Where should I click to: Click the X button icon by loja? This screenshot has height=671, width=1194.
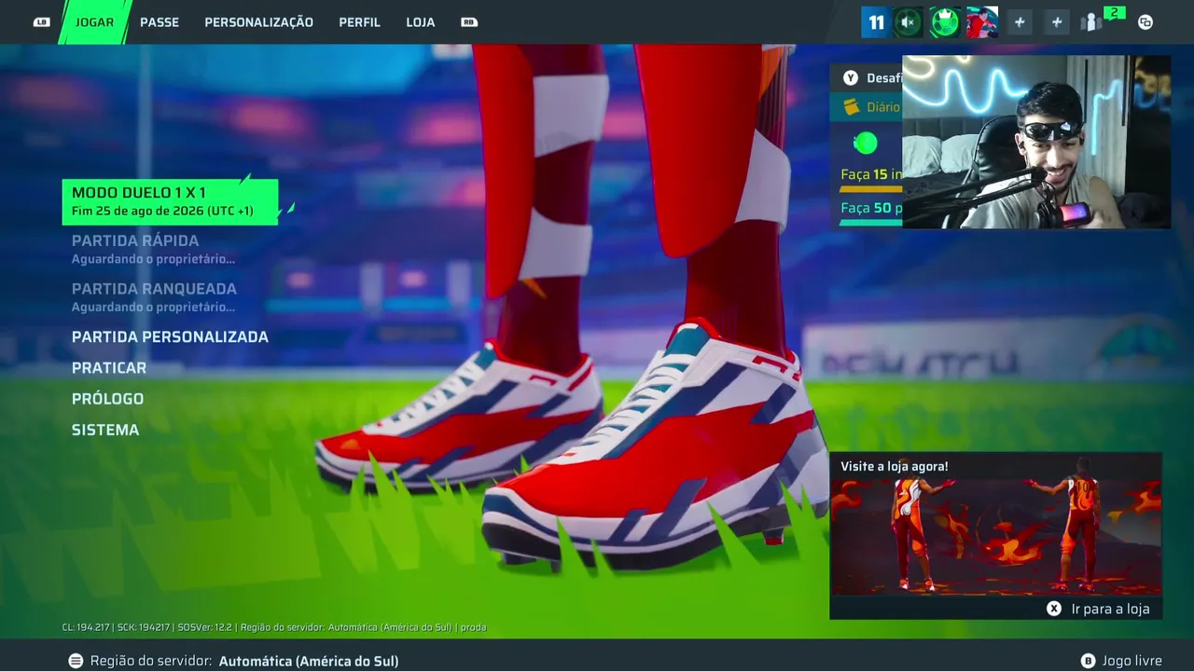1054,609
